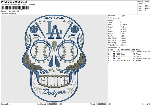Select the Black color swatch in Stop Sequence
151x106 pixels.
[114, 54]
